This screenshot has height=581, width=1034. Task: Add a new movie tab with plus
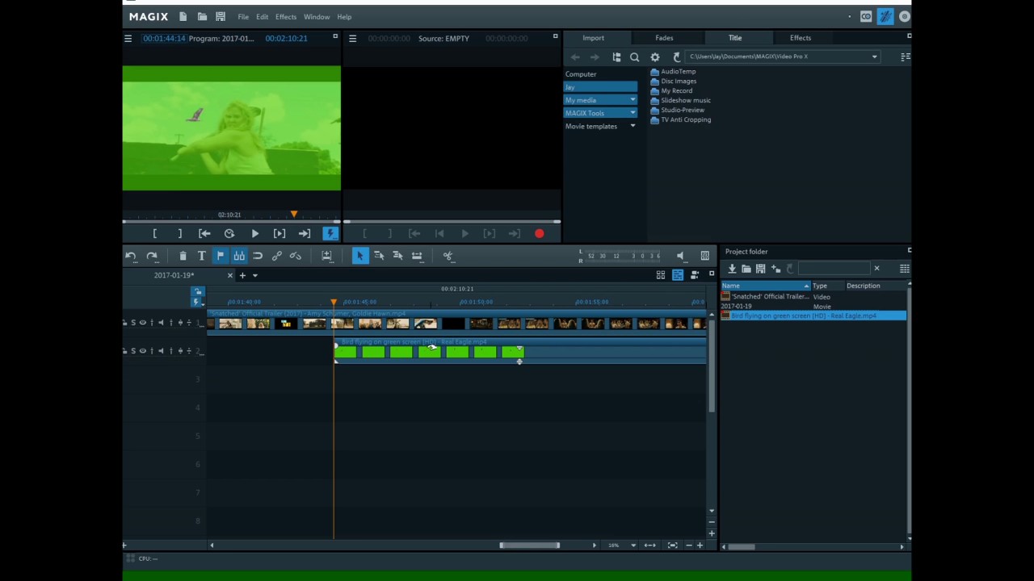[x=242, y=275]
